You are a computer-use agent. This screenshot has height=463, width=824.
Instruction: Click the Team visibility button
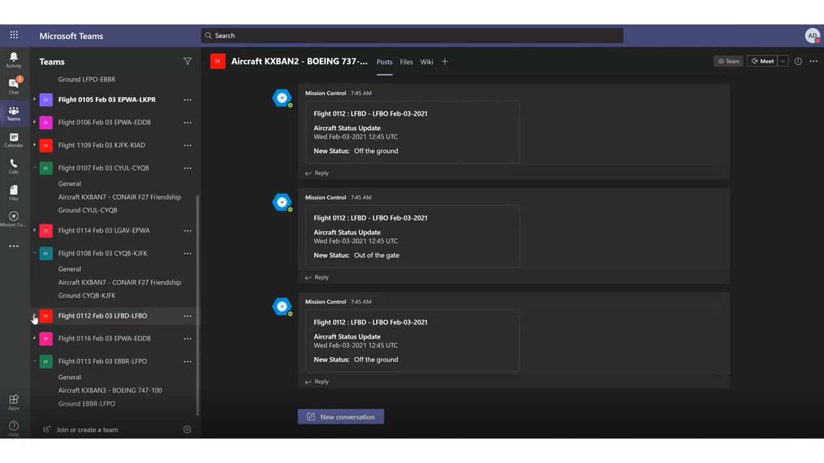pyautogui.click(x=728, y=62)
